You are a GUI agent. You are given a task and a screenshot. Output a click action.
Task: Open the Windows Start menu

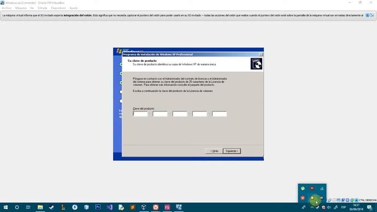click(x=5, y=207)
